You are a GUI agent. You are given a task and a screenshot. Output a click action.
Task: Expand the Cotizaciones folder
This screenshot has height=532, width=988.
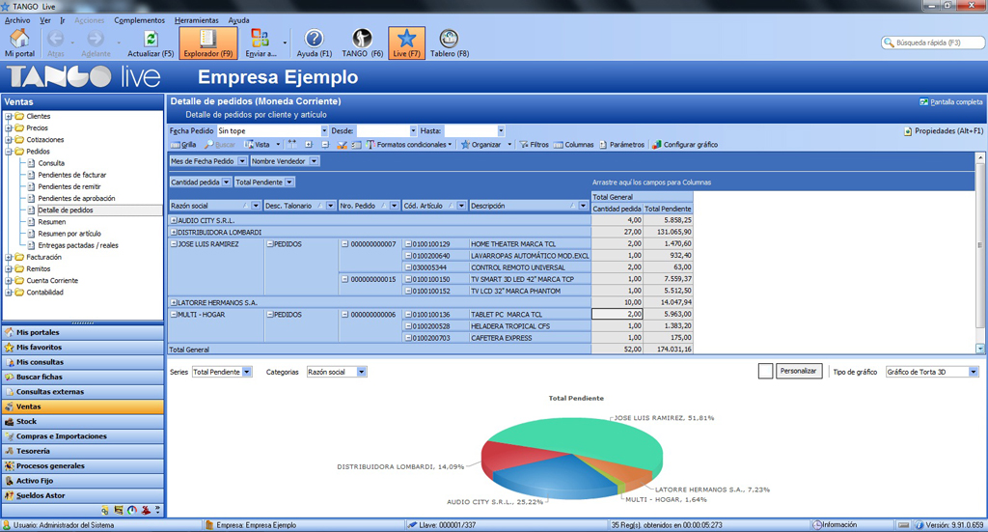pyautogui.click(x=9, y=140)
